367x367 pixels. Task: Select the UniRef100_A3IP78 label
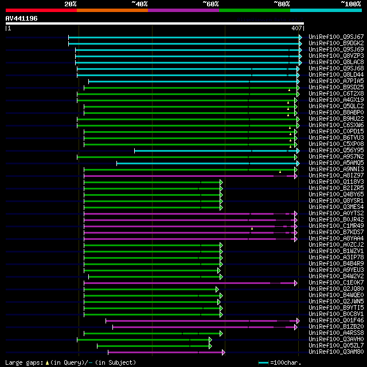[x=336, y=258]
